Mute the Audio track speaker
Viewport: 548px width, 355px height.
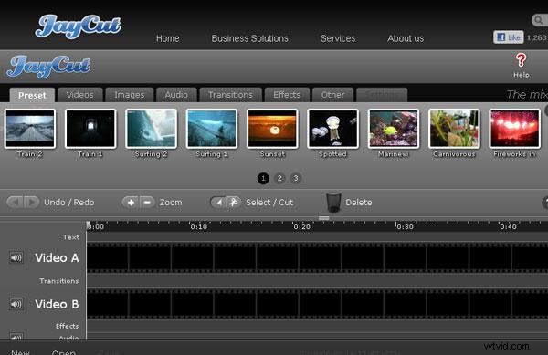pyautogui.click(x=16, y=337)
